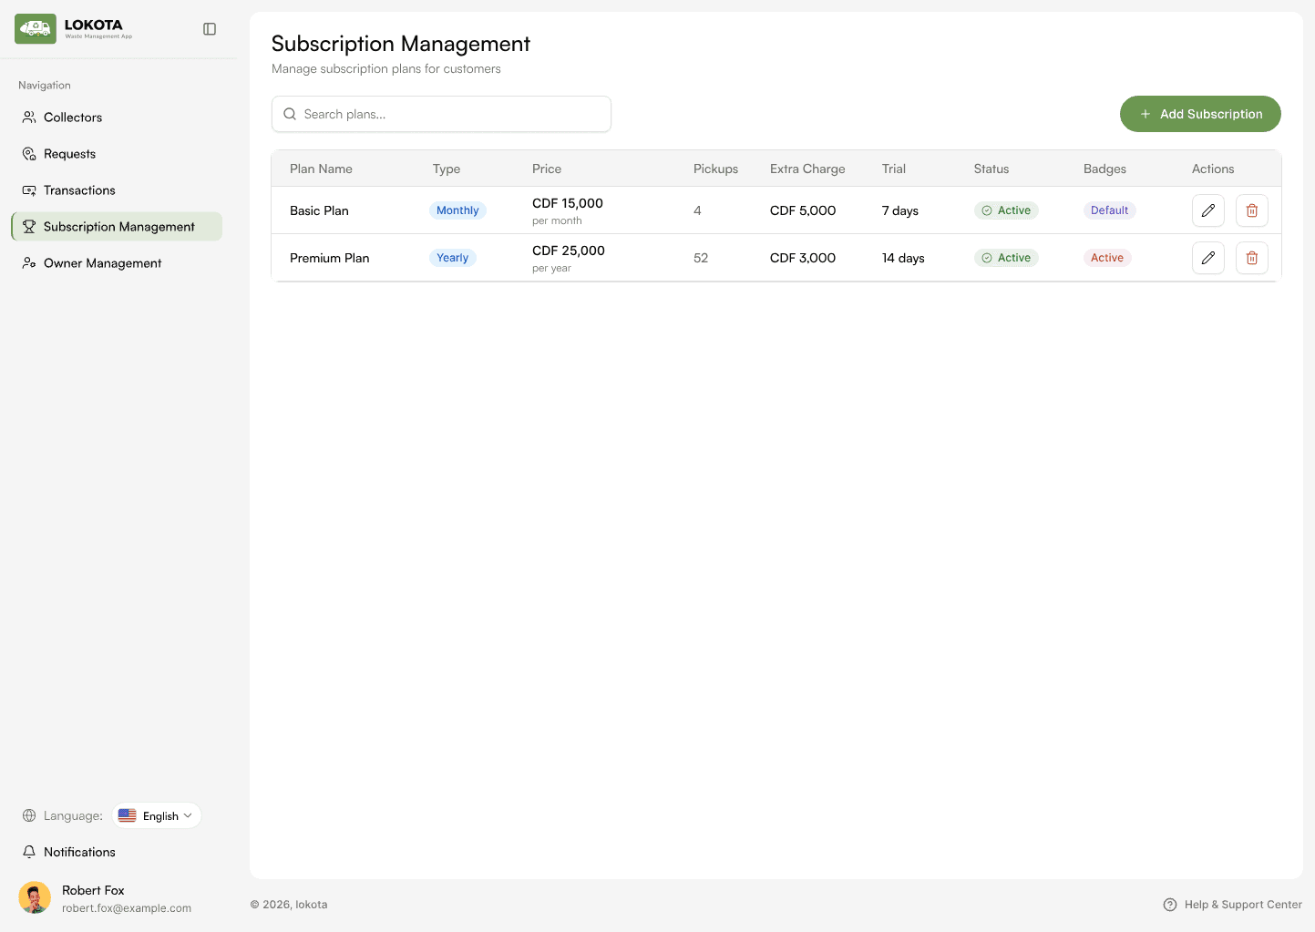Click the Transactions sidebar icon
Viewport: 1315px width, 932px height.
[x=29, y=190]
